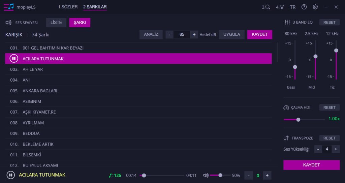
Task: Select song 007. AŞKI KIYAMET.RE
Action: [x=138, y=112]
